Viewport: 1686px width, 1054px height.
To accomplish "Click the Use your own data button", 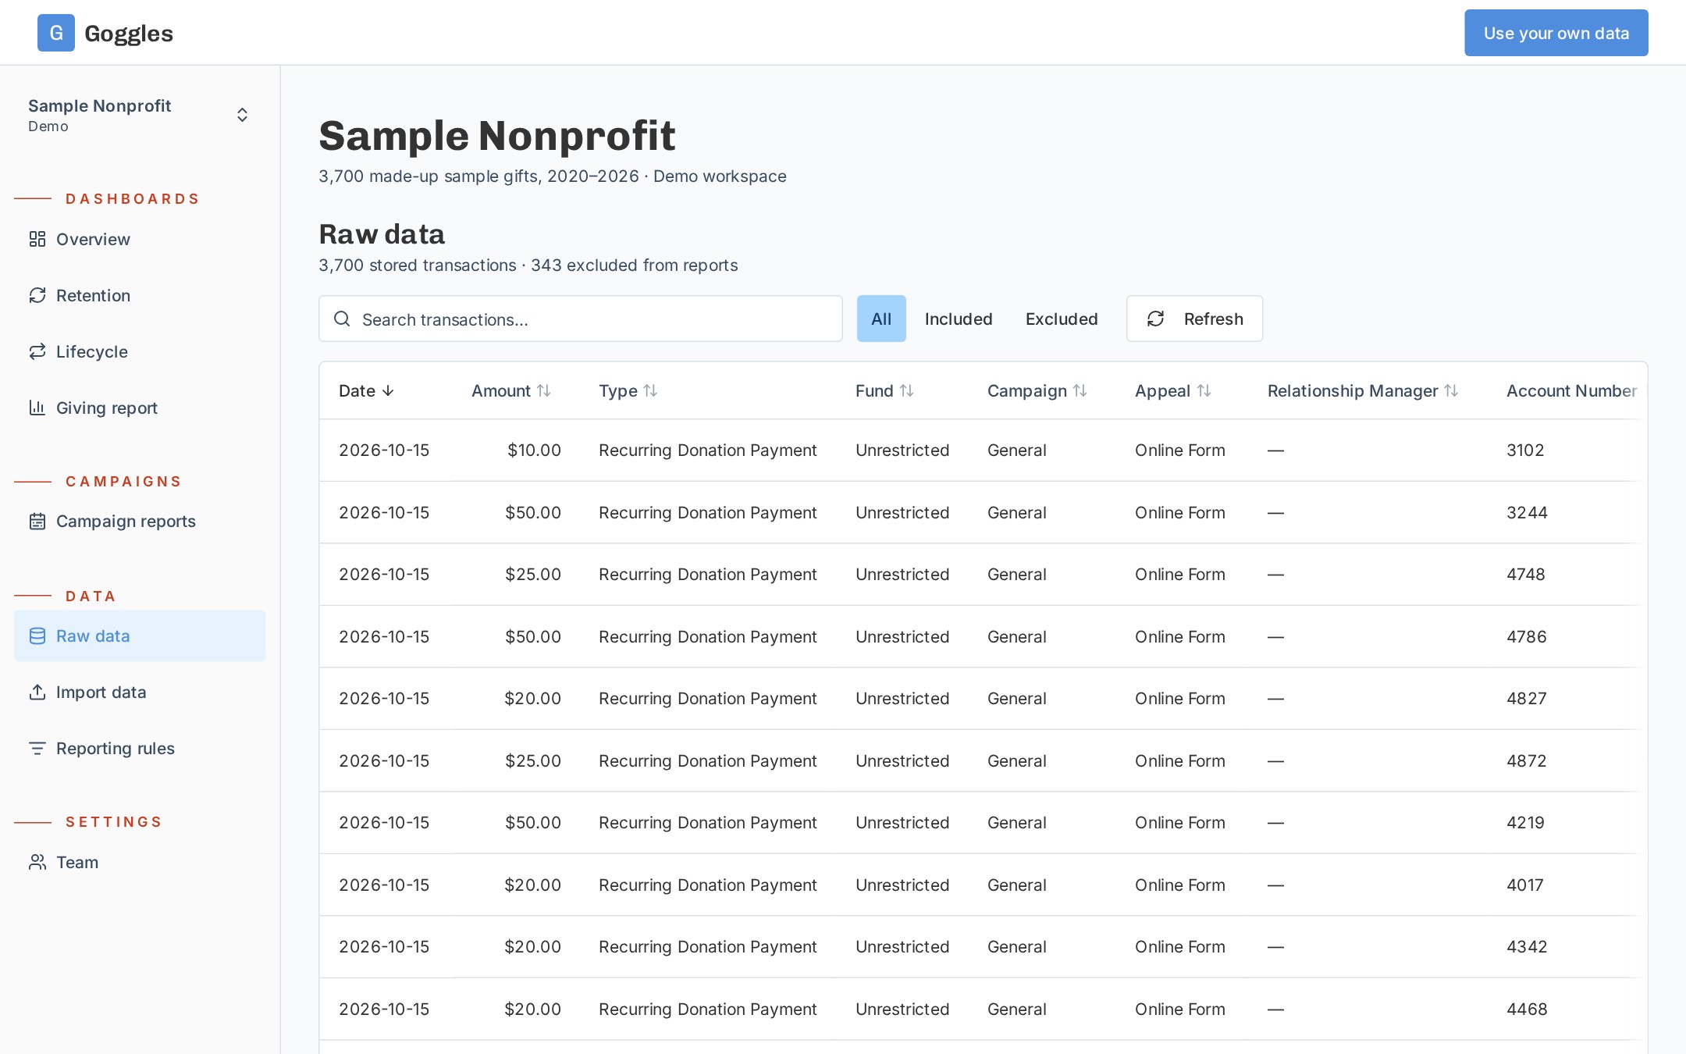I will [1556, 33].
